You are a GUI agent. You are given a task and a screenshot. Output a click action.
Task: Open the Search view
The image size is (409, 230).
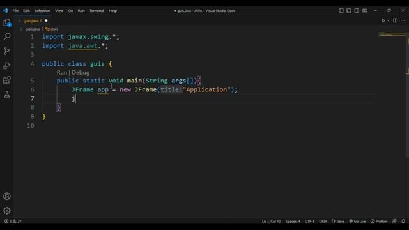(7, 36)
